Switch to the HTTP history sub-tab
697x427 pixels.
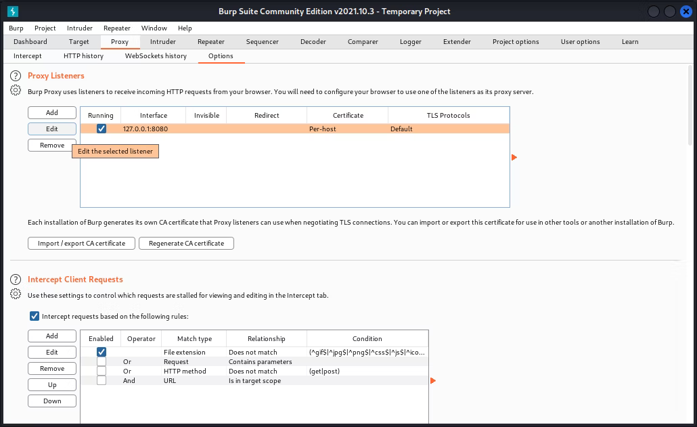[x=83, y=56]
